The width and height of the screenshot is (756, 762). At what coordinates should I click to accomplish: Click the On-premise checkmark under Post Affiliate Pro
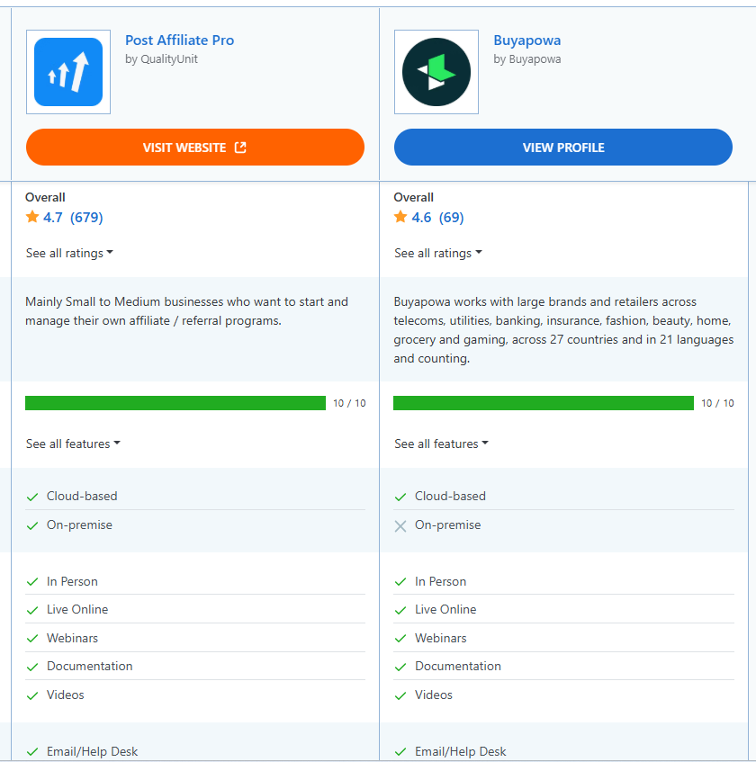(x=31, y=524)
